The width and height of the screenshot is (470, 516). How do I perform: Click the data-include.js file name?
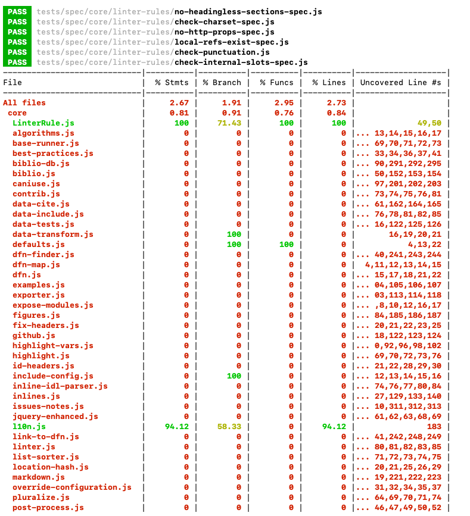point(48,214)
